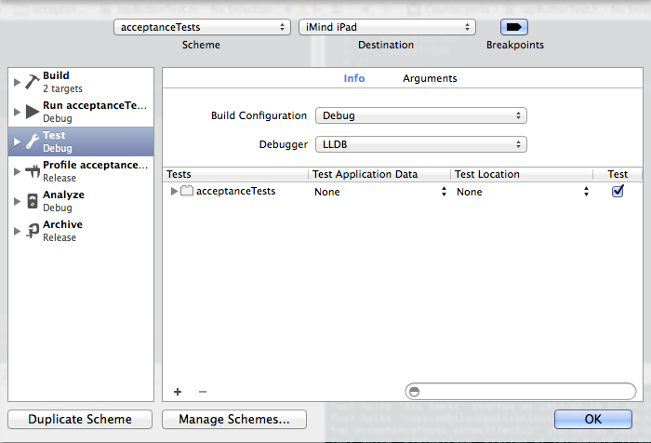Click the Duplicate Scheme button

80,419
